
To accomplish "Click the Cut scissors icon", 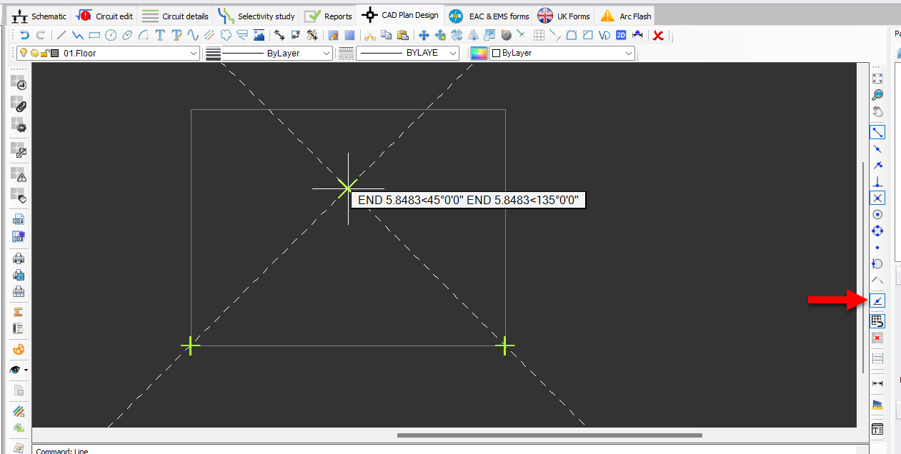I will point(370,35).
